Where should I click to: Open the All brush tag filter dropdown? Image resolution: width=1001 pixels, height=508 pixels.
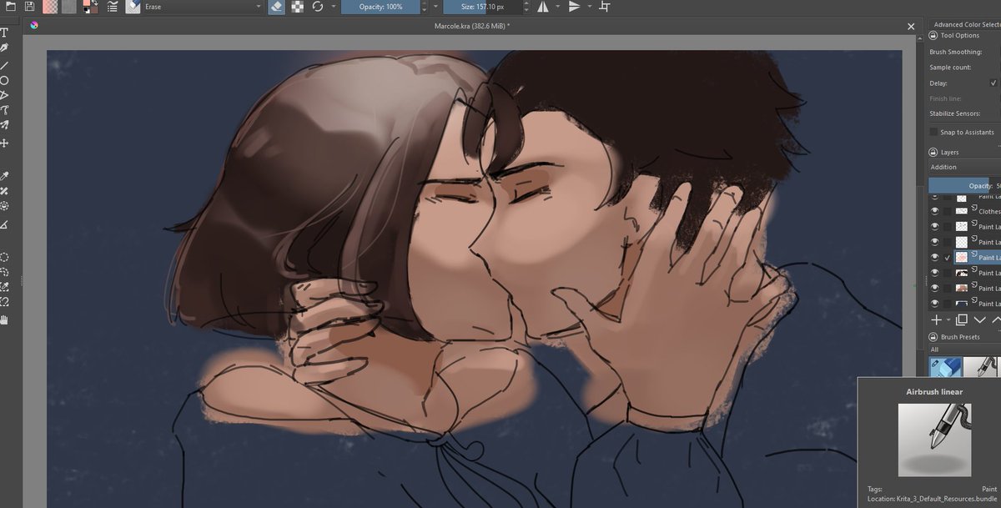(x=963, y=350)
